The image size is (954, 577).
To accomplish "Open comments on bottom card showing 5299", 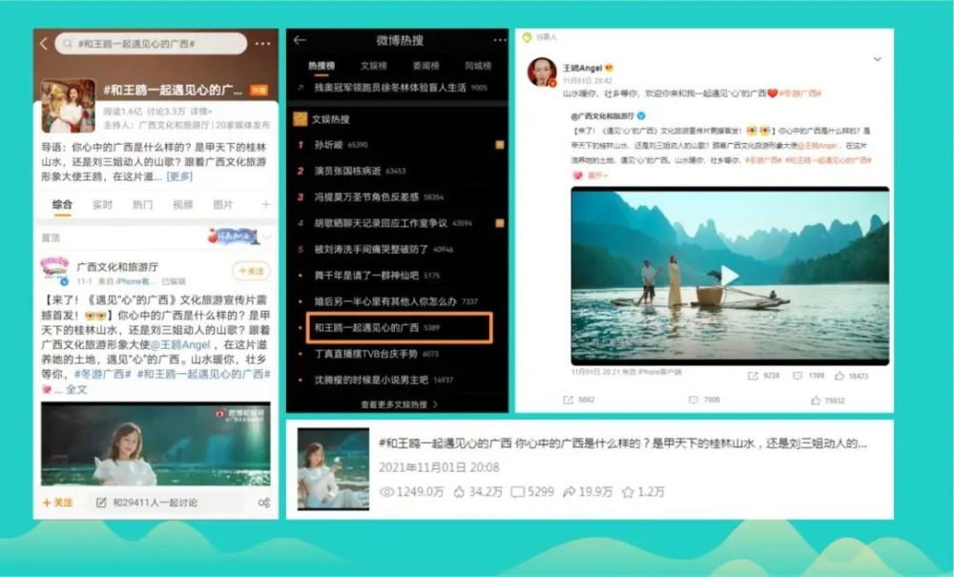I will [x=532, y=492].
